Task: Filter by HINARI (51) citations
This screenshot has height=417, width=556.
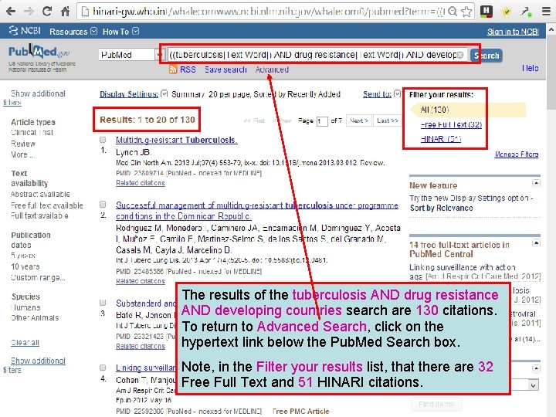Action: tap(441, 139)
